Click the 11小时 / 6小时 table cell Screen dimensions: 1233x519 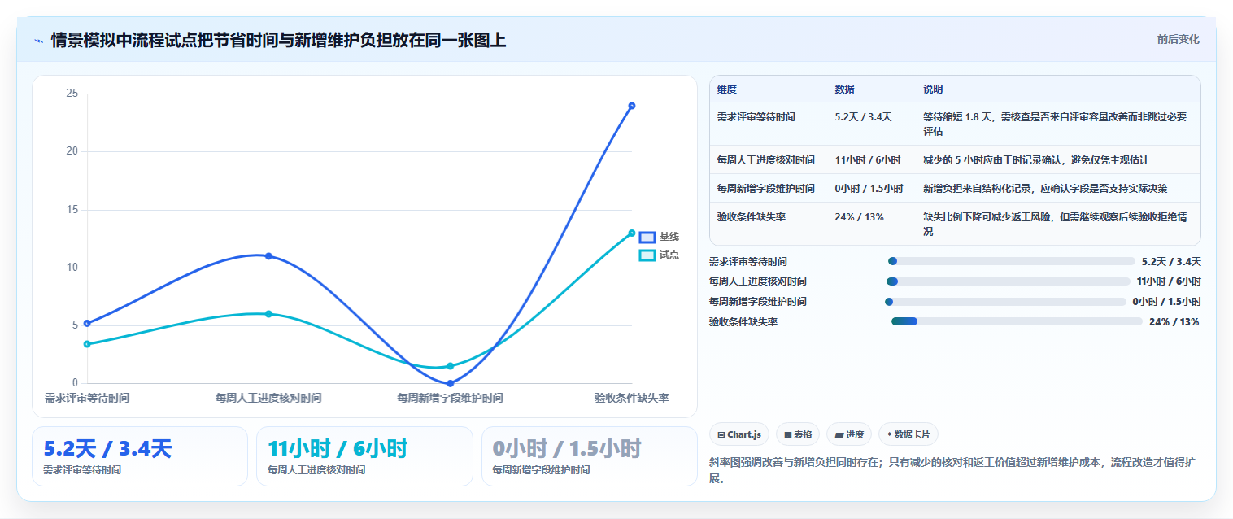click(x=867, y=160)
